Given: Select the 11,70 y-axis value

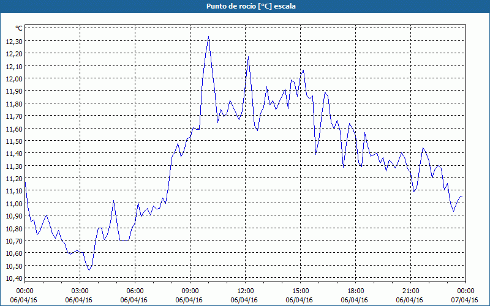Looking at the screenshot, I should [x=14, y=116].
